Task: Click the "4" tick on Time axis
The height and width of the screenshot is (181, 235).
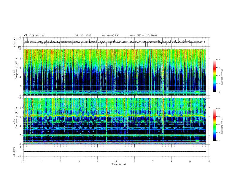Action: coord(97,161)
